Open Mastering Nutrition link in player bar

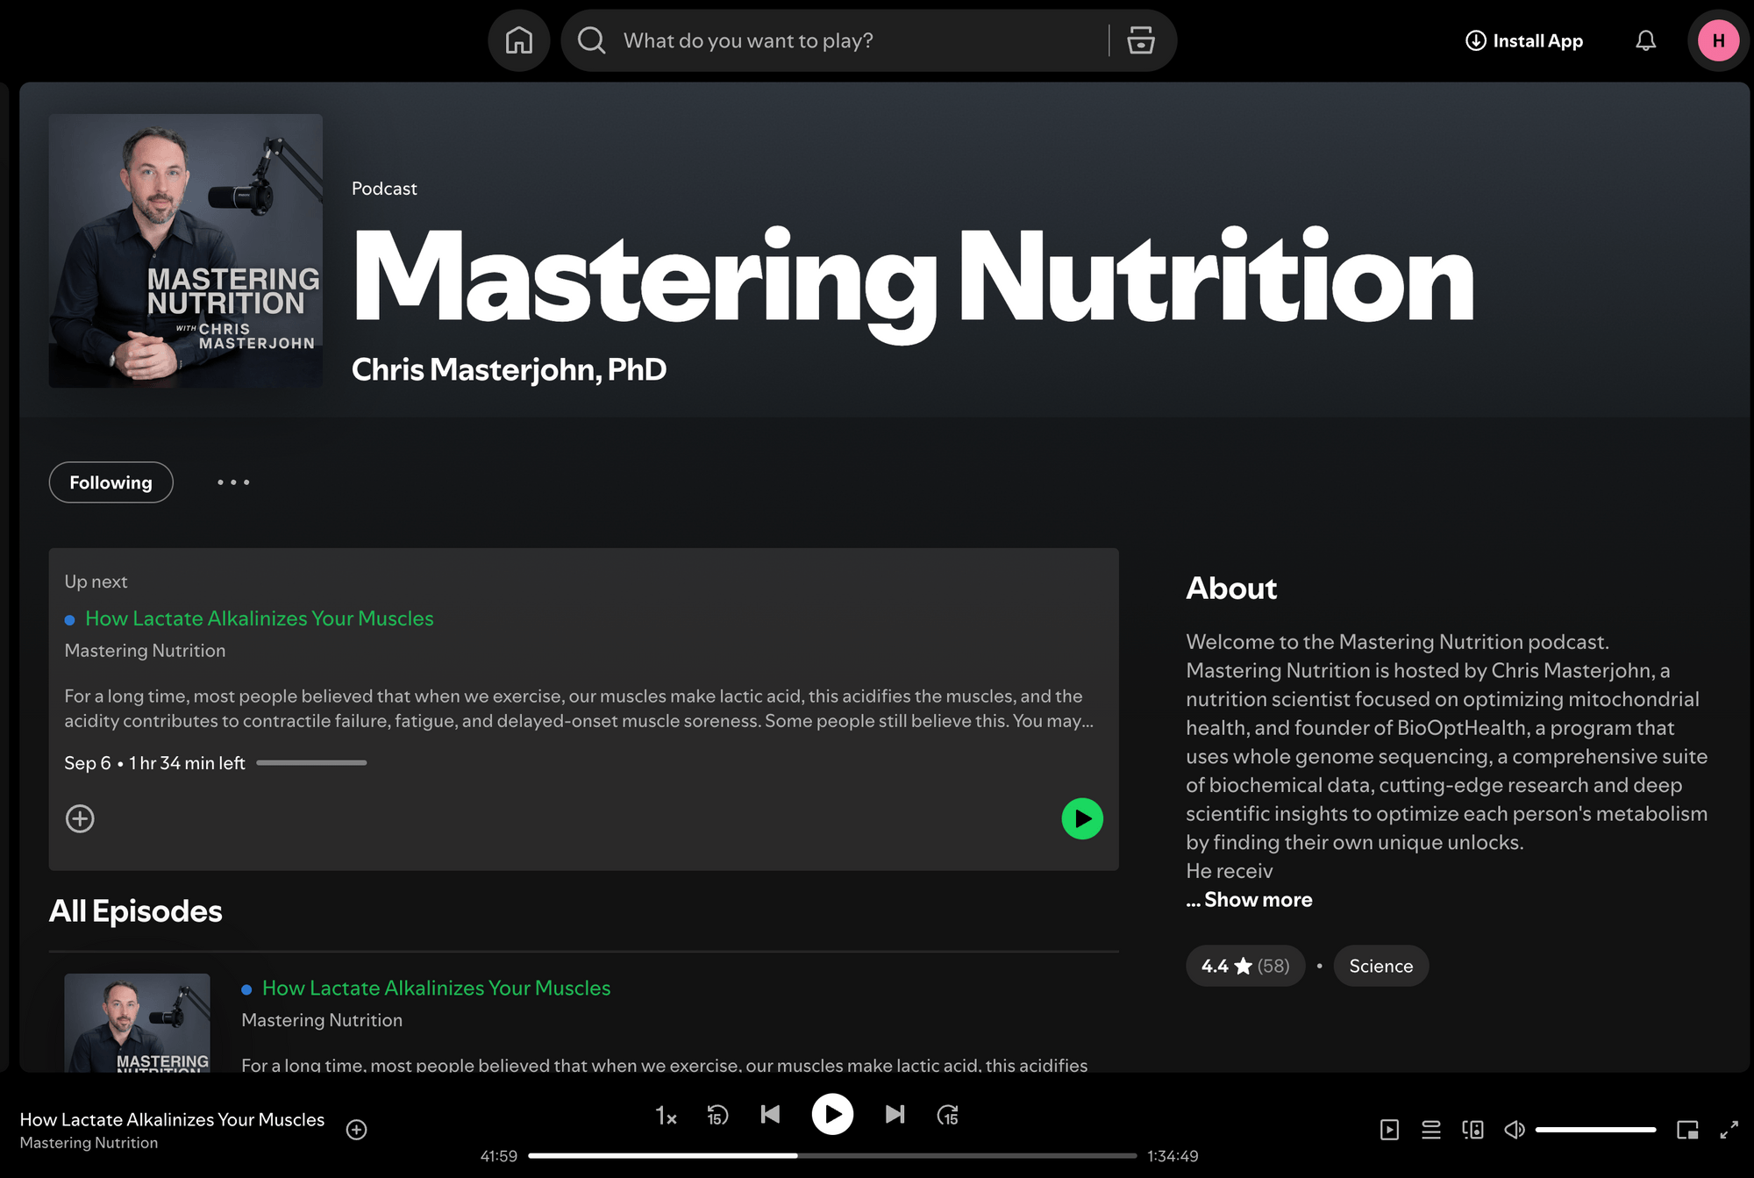point(89,1143)
